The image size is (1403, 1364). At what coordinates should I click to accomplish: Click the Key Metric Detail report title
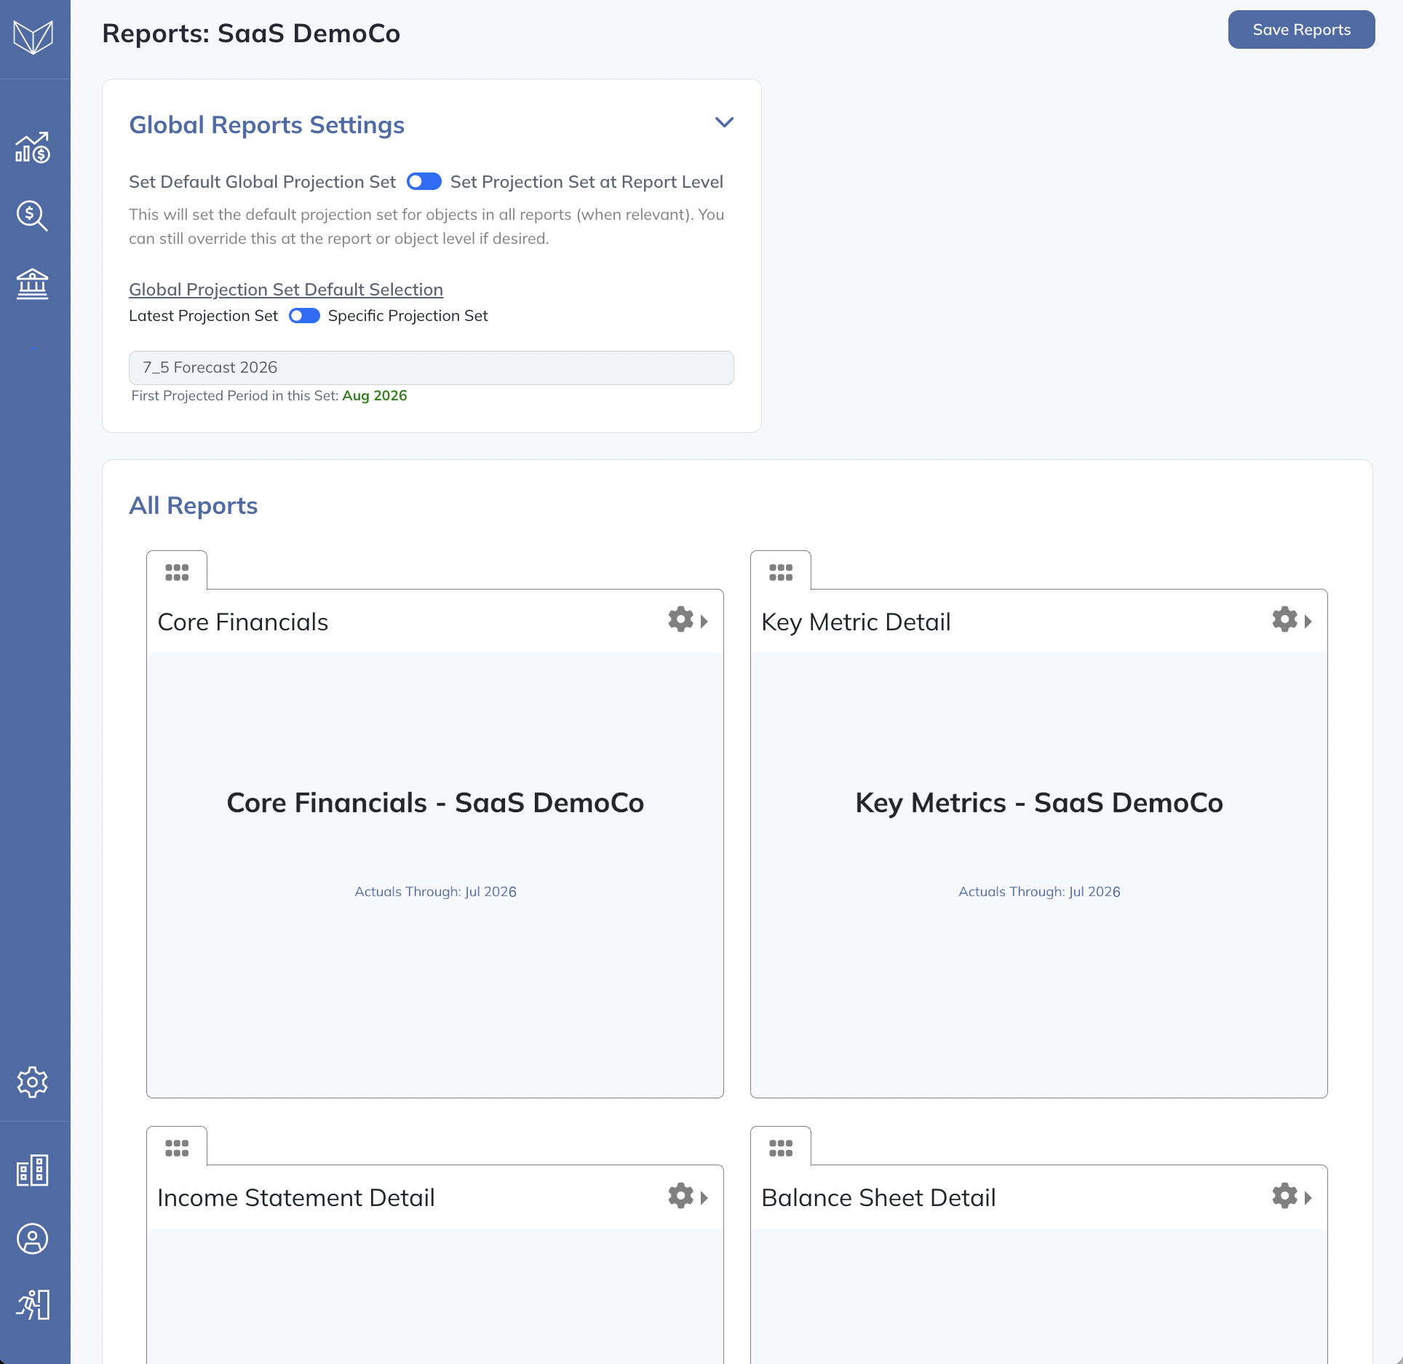pyautogui.click(x=856, y=622)
